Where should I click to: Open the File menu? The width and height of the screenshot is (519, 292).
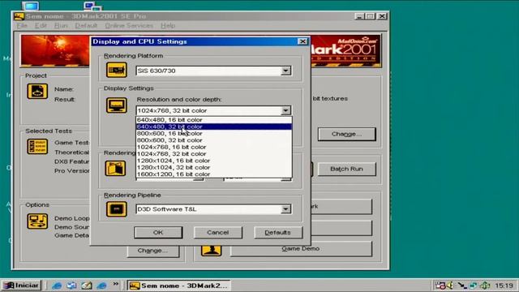tap(22, 25)
